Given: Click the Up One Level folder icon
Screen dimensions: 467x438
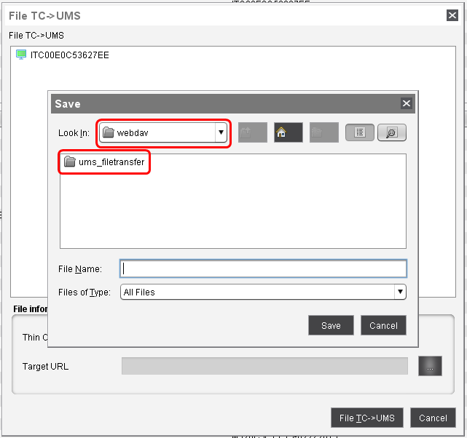Looking at the screenshot, I should pyautogui.click(x=252, y=132).
